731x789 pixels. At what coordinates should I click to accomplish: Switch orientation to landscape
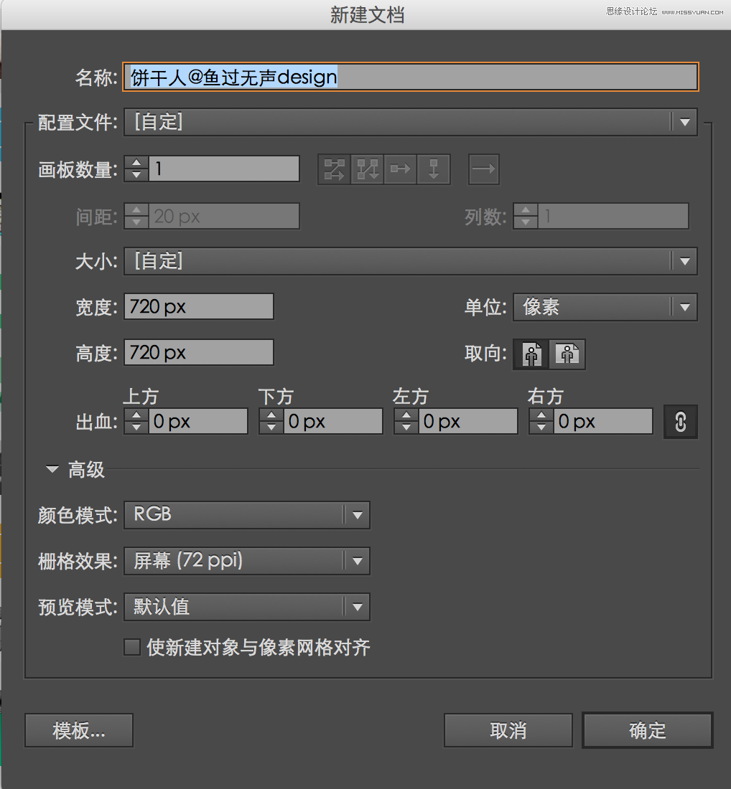(x=567, y=354)
